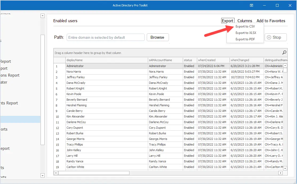Click sidebar item ending in 'eport' near the sidebar bottom

click(x=5, y=148)
